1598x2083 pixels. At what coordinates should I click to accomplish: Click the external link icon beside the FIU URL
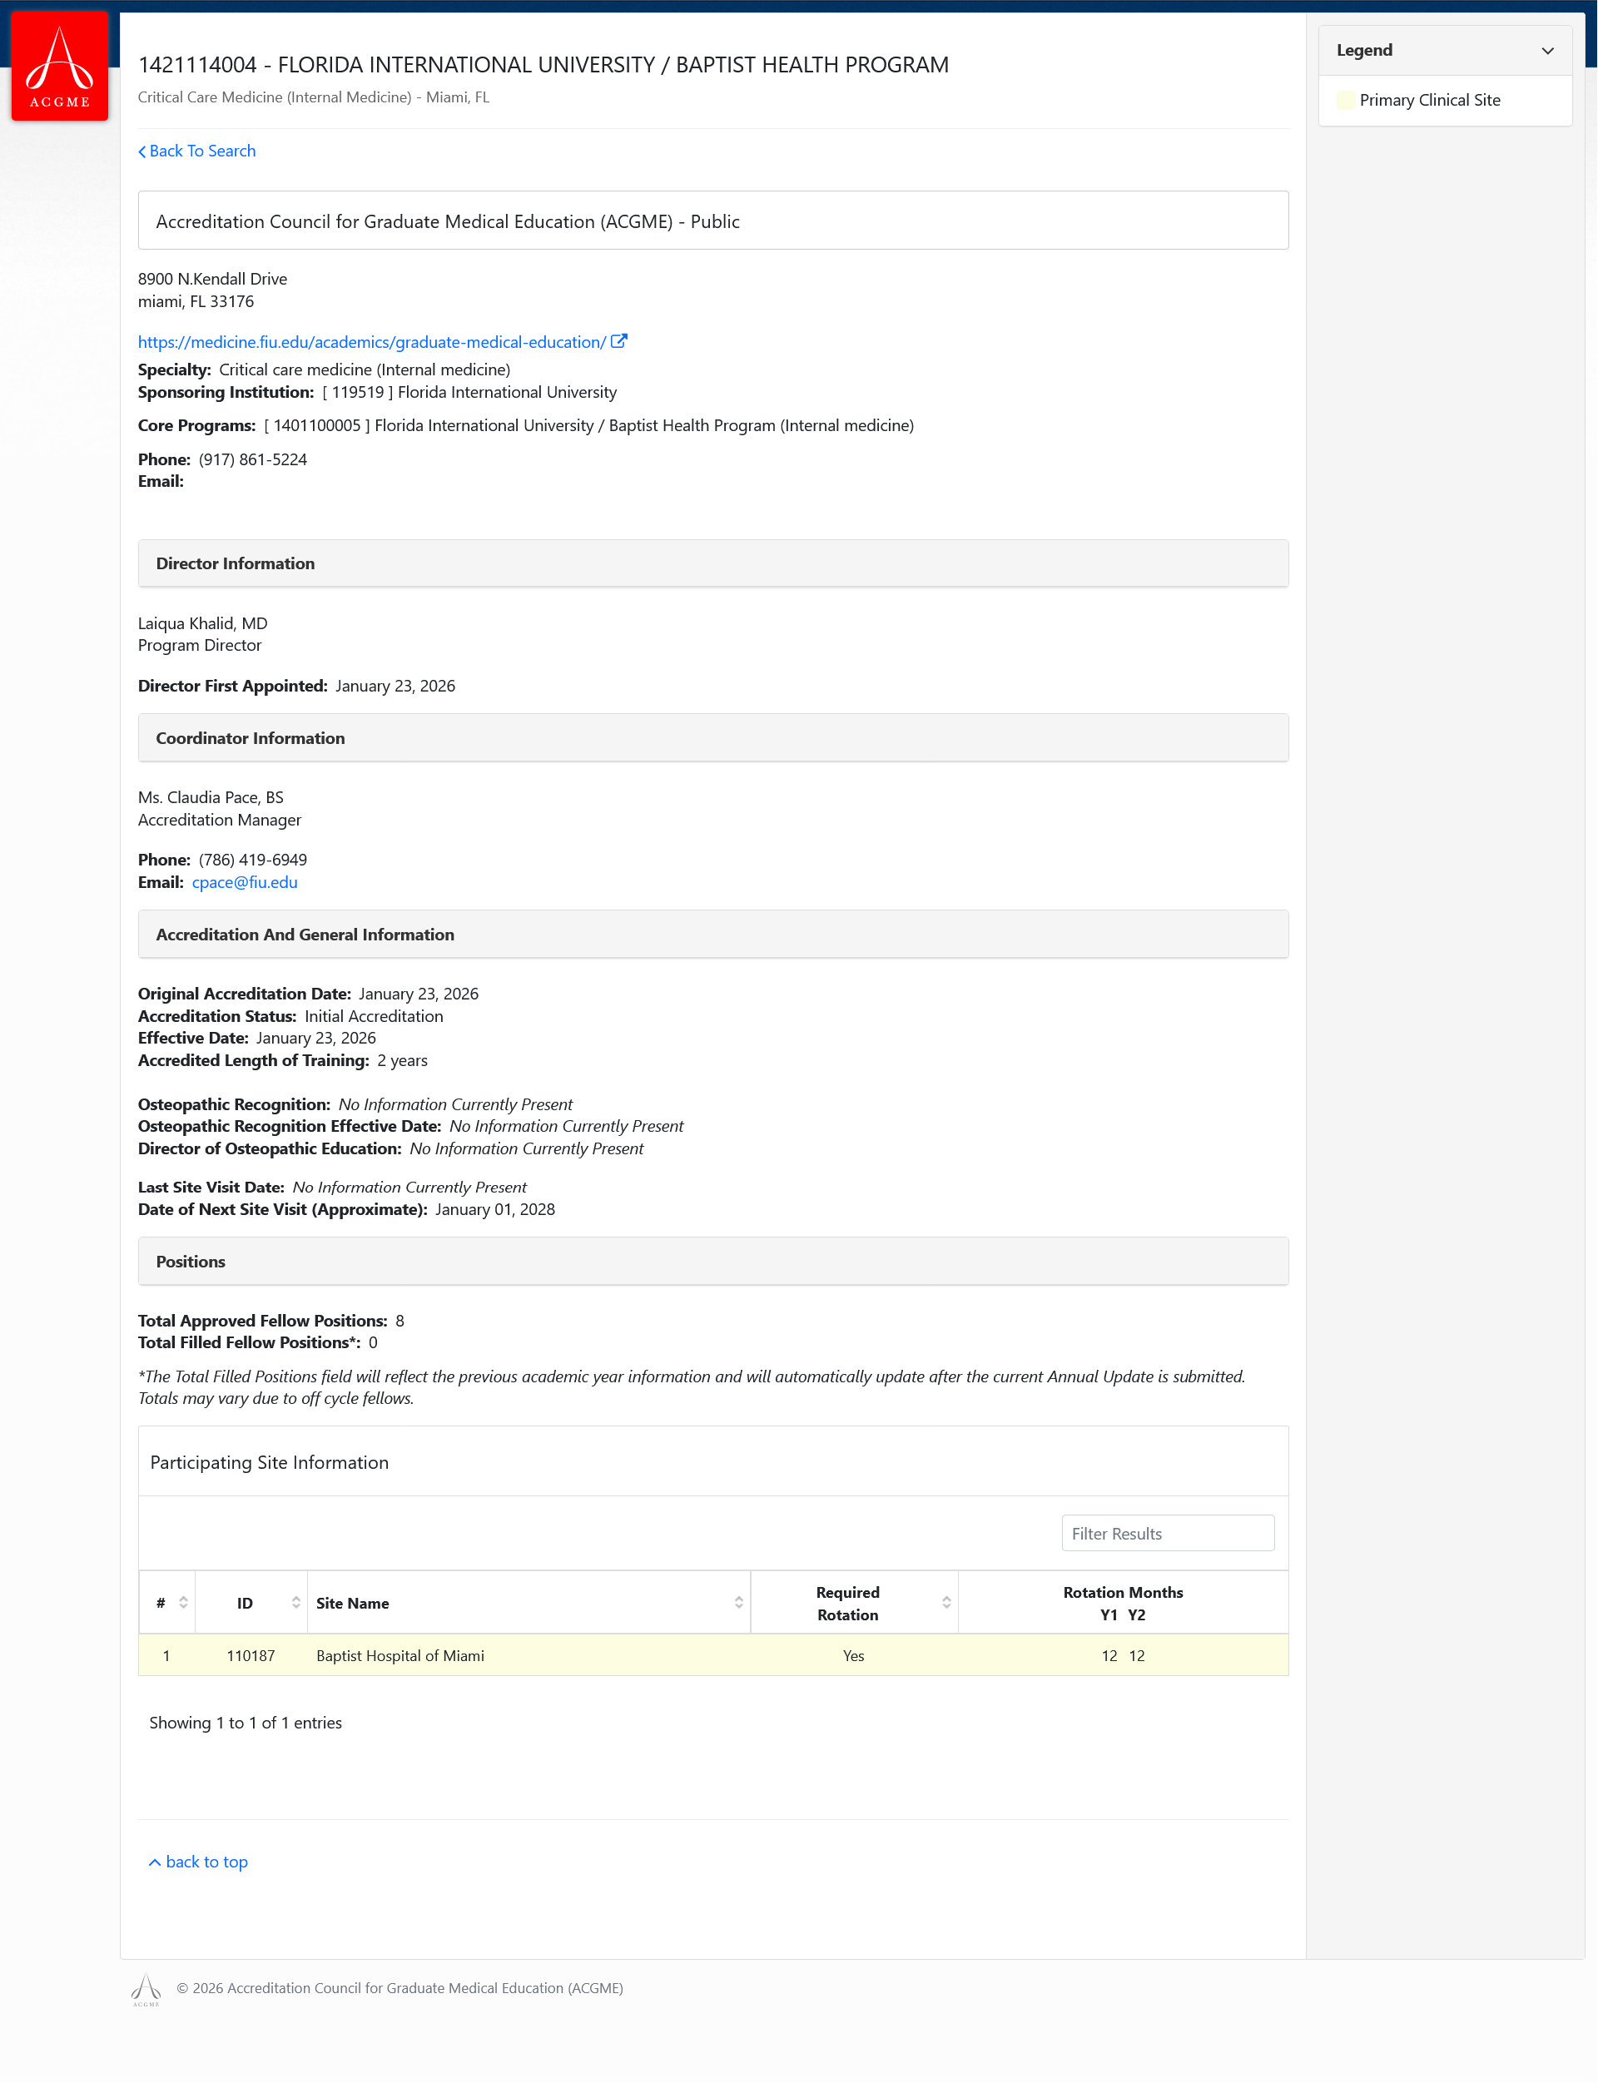tap(618, 341)
